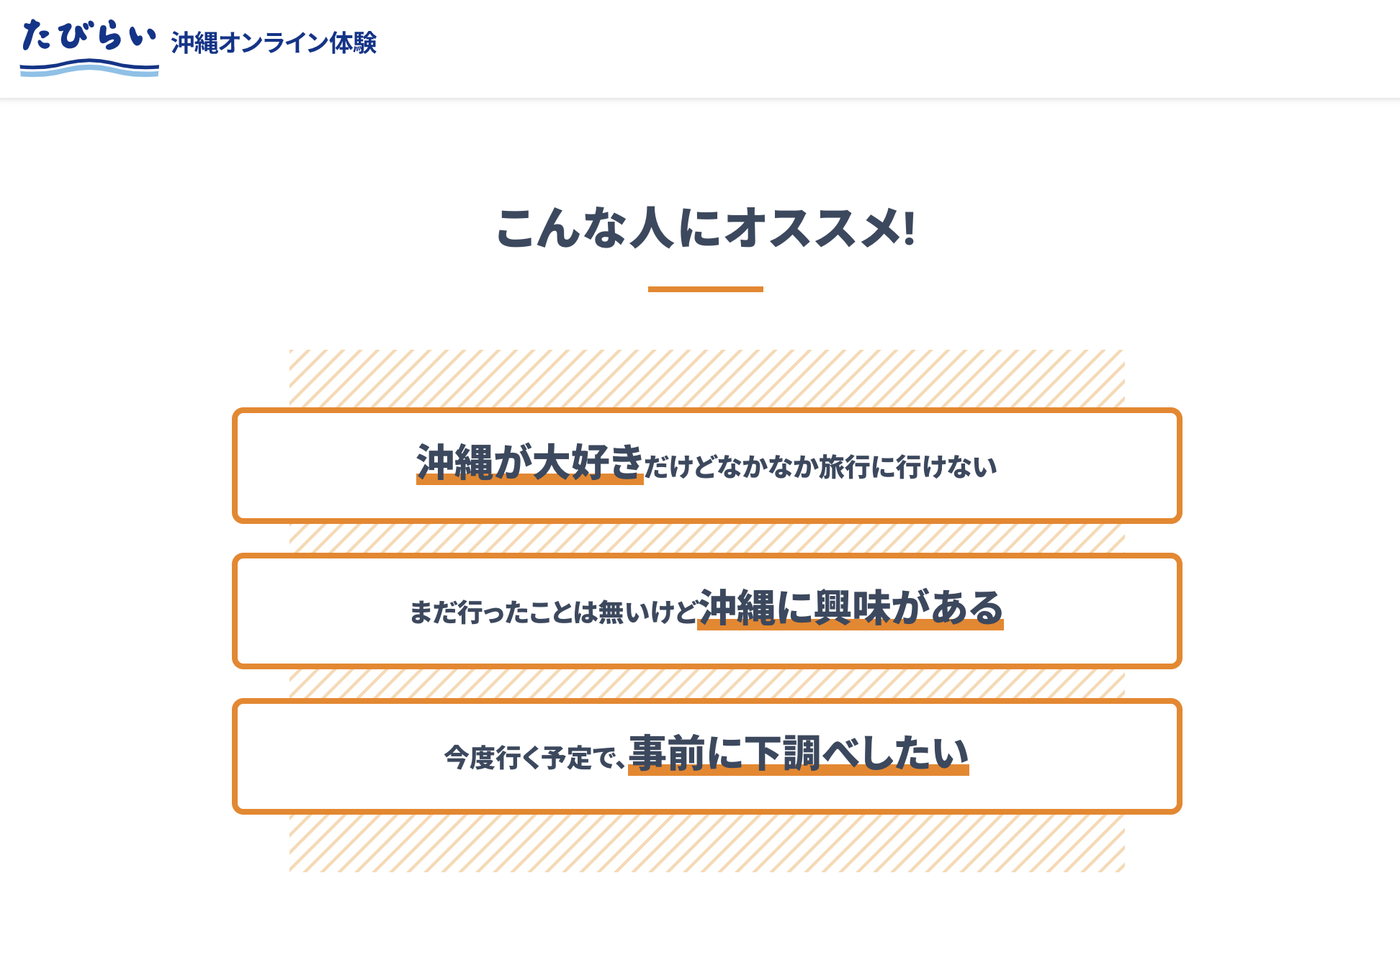Click the striped background above the first box
Screen dimensions: 1400x973
[x=706, y=379]
